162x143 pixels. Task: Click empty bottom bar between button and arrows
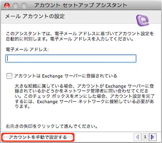pyautogui.click(x=104, y=137)
